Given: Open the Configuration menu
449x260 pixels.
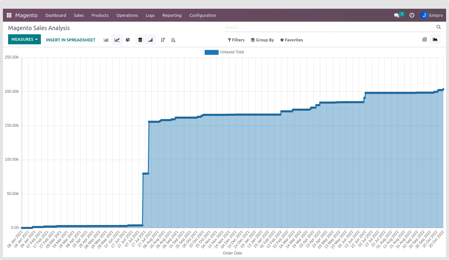Looking at the screenshot, I should [202, 15].
